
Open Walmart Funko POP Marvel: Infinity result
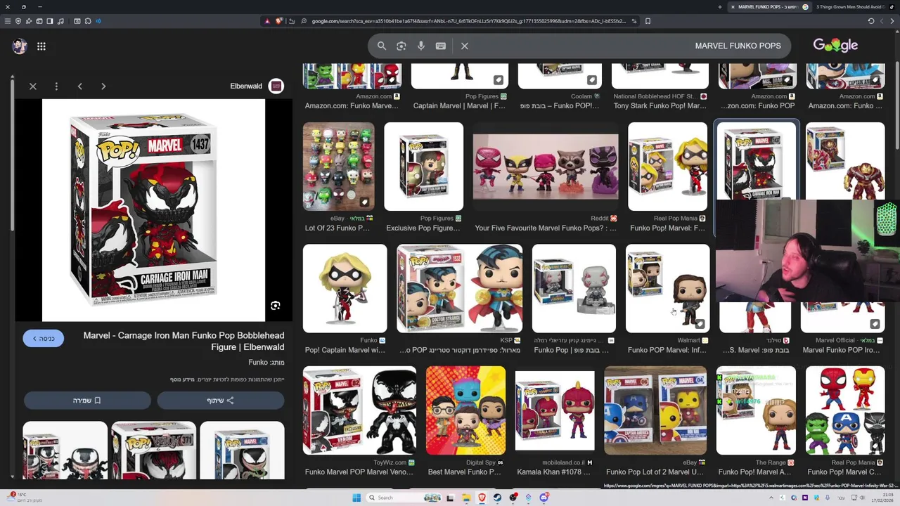(668, 288)
